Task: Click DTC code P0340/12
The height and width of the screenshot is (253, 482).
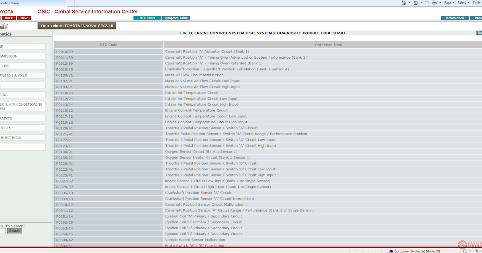Action: coord(65,204)
